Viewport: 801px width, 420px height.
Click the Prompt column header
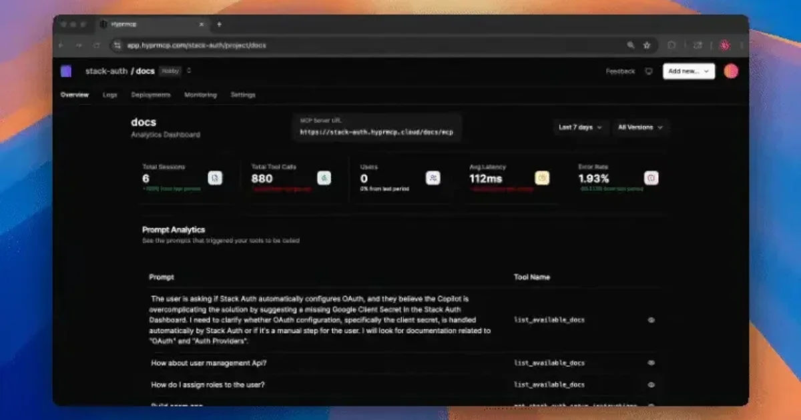pos(162,277)
